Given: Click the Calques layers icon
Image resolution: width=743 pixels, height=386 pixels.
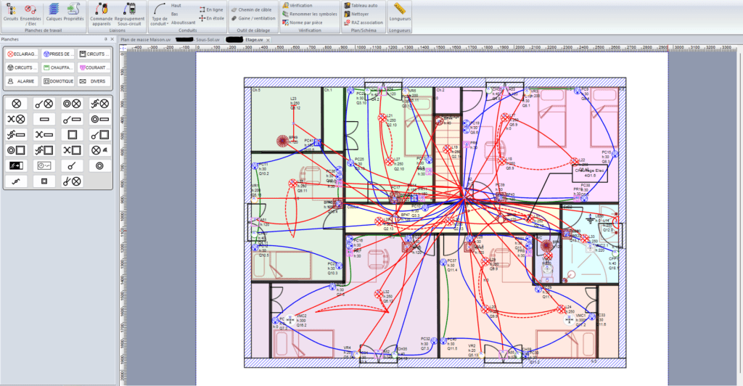Looking at the screenshot, I should point(54,13).
